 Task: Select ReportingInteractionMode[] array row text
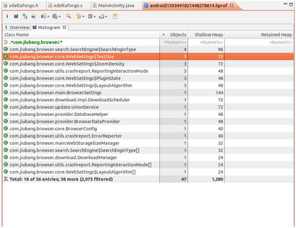(81, 165)
